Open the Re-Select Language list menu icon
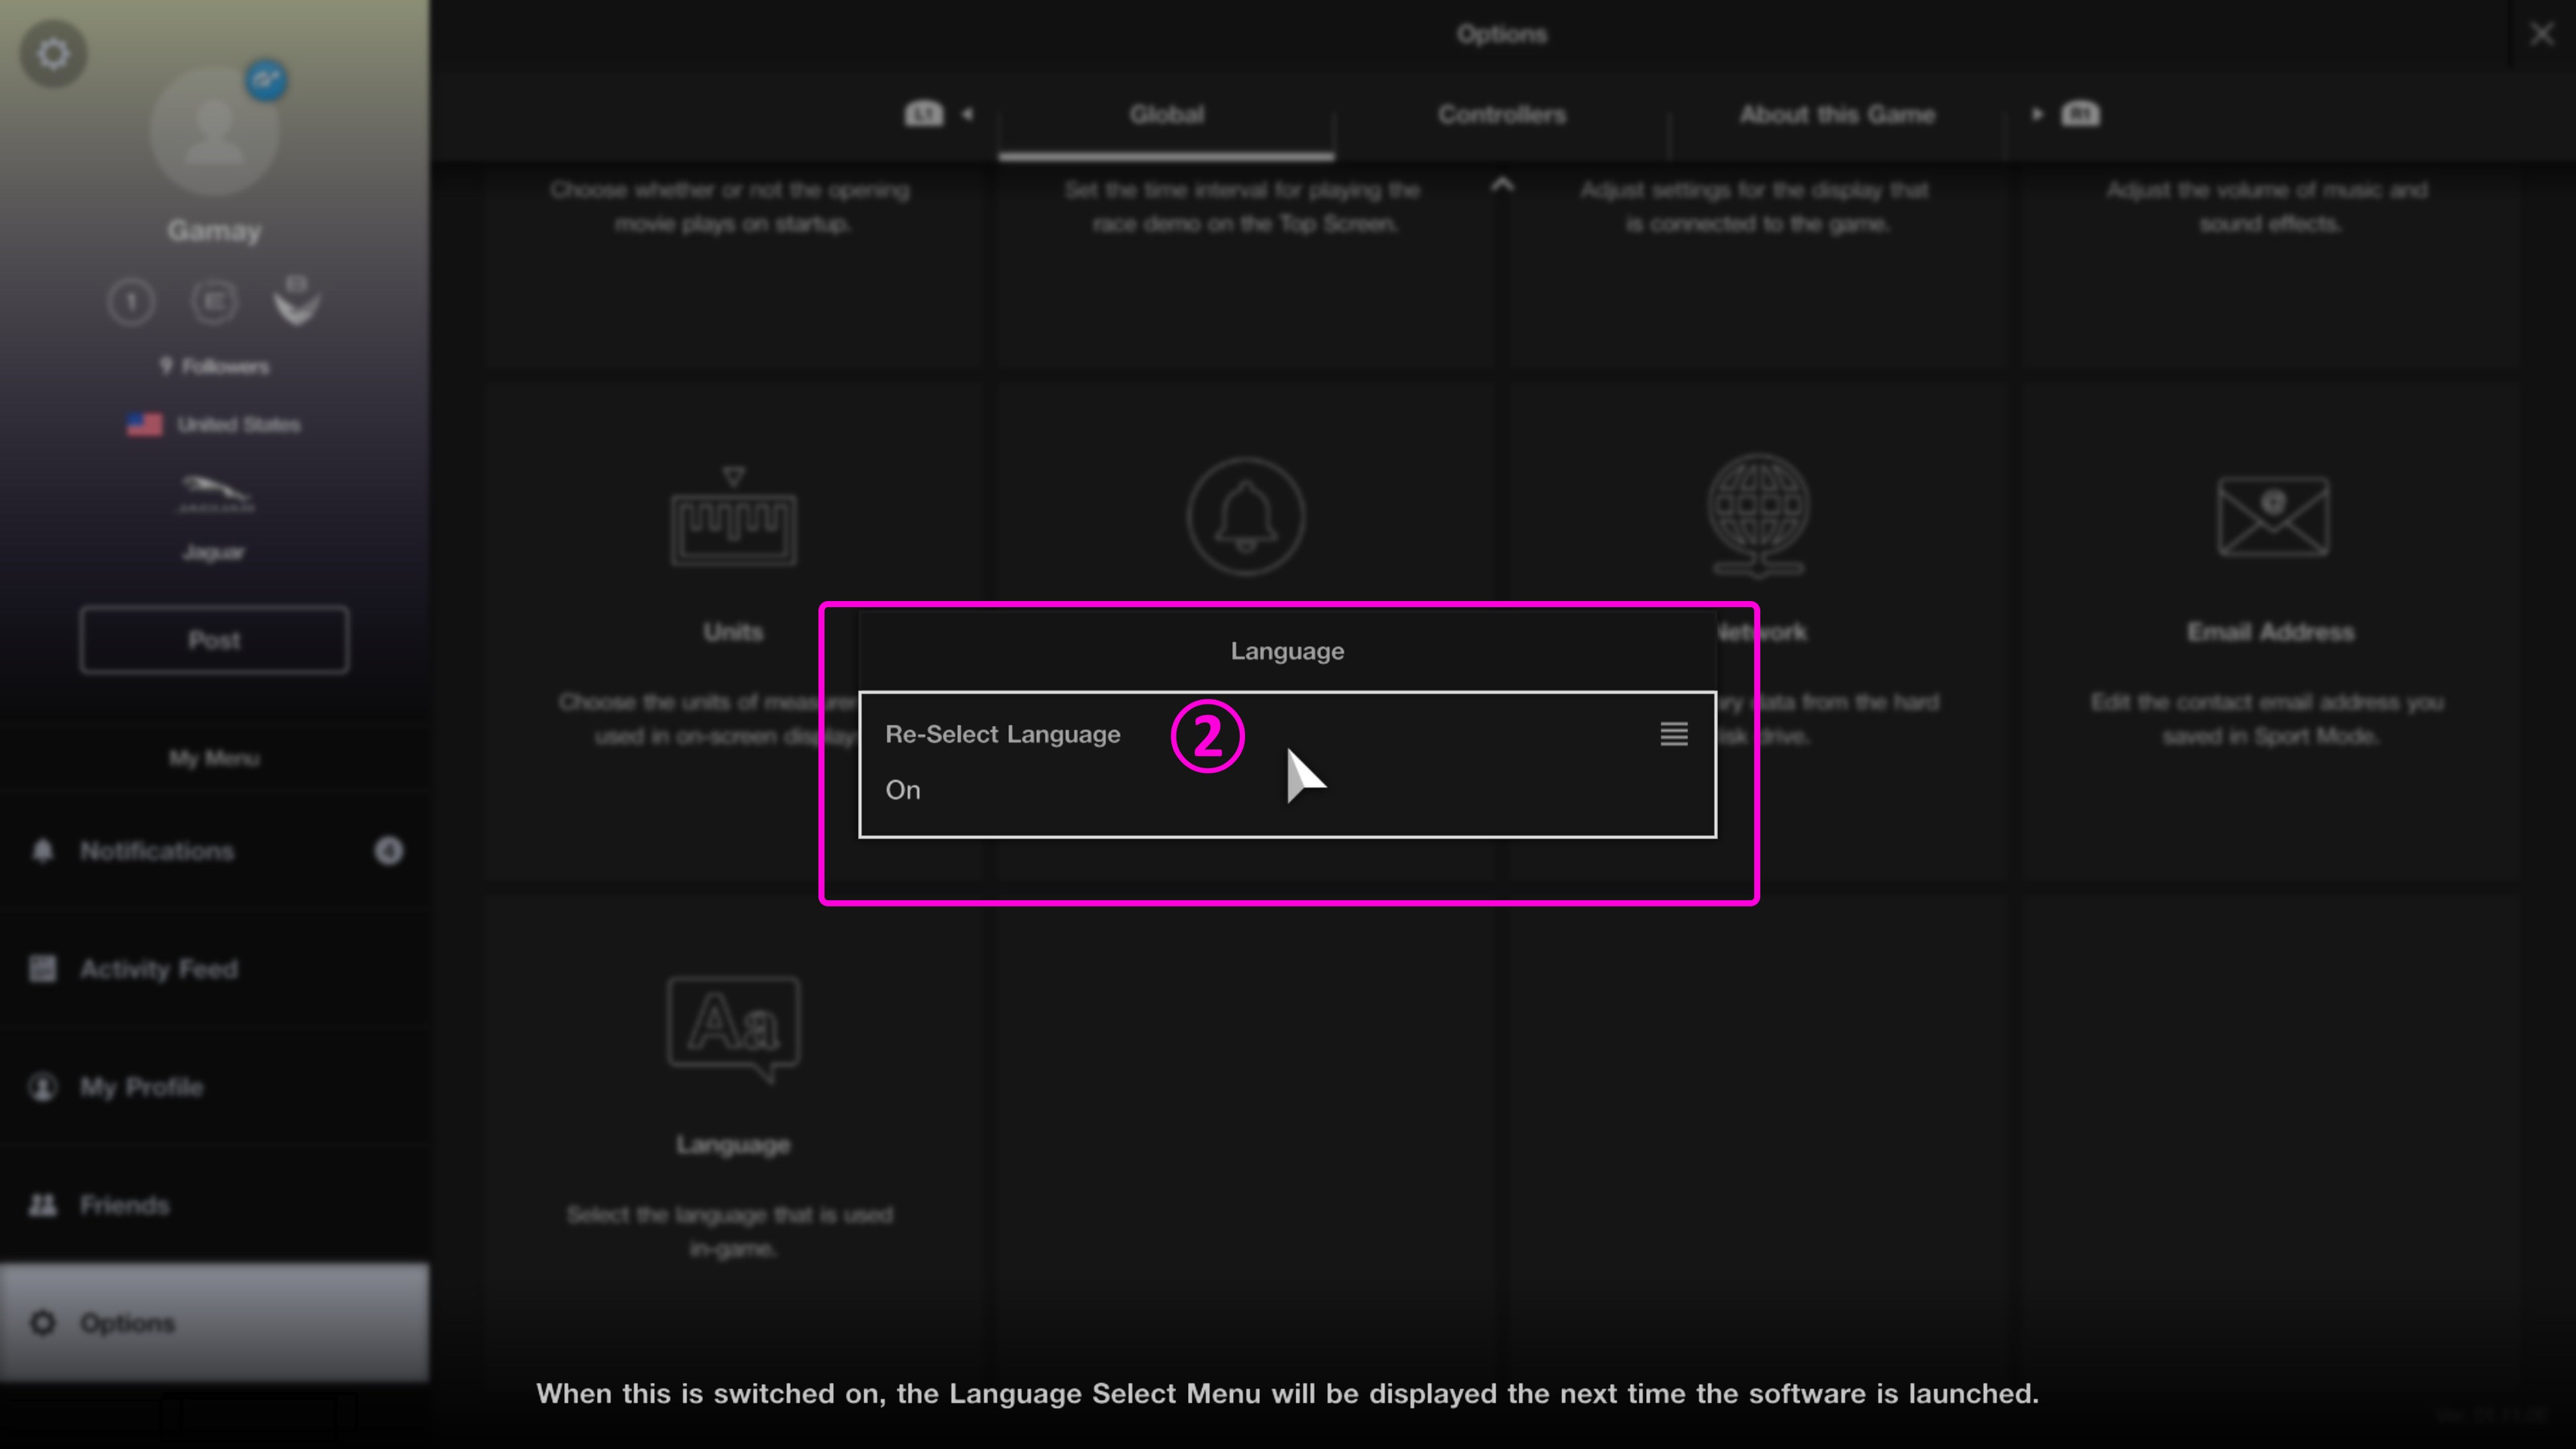The image size is (2576, 1449). pos(1673,734)
